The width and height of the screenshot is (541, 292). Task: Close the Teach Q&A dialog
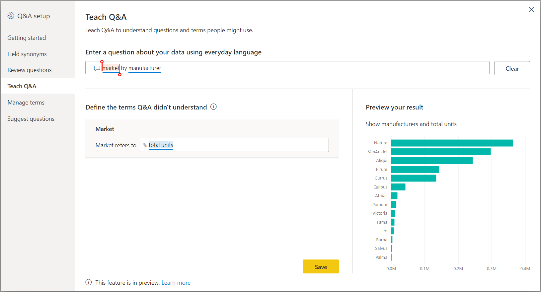531,10
